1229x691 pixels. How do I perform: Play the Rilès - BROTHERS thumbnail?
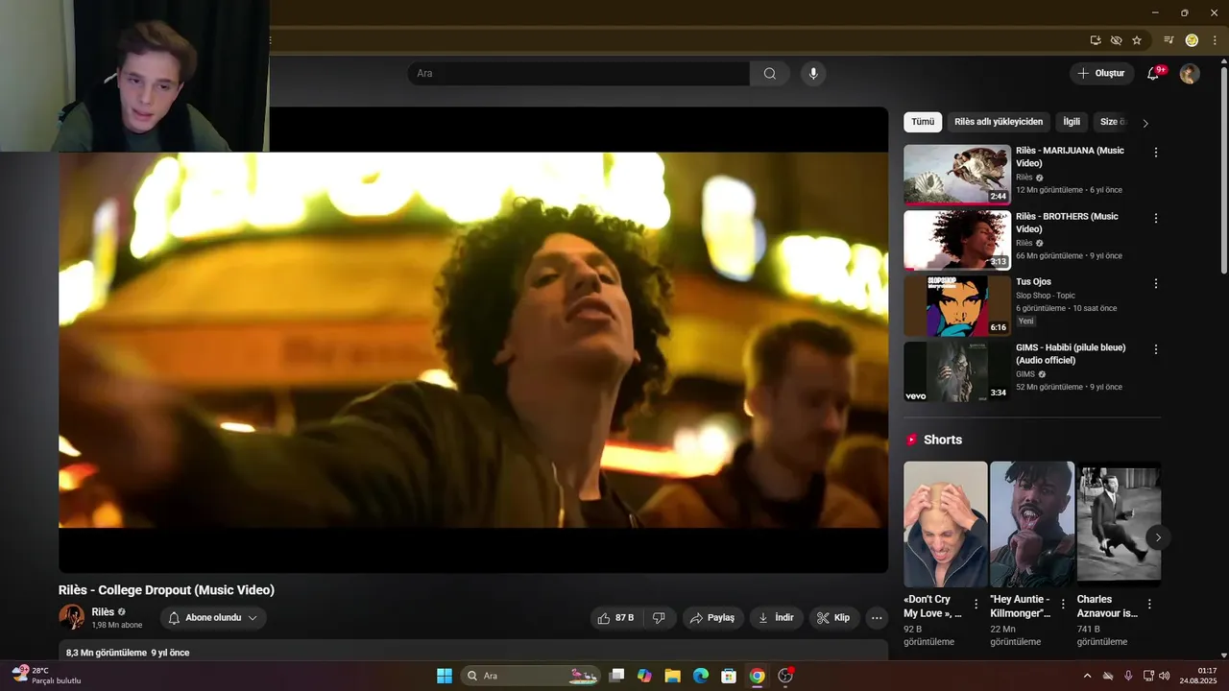click(x=957, y=240)
